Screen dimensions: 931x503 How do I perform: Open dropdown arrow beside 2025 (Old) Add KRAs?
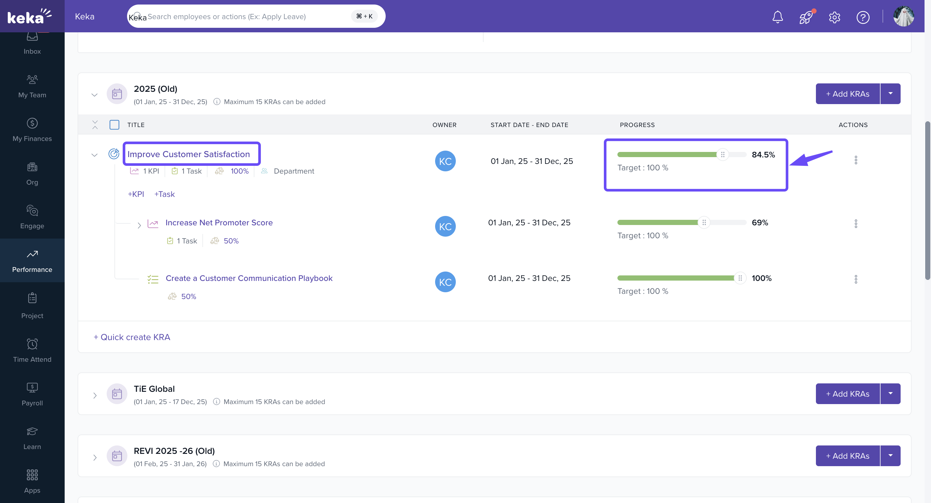pos(890,94)
